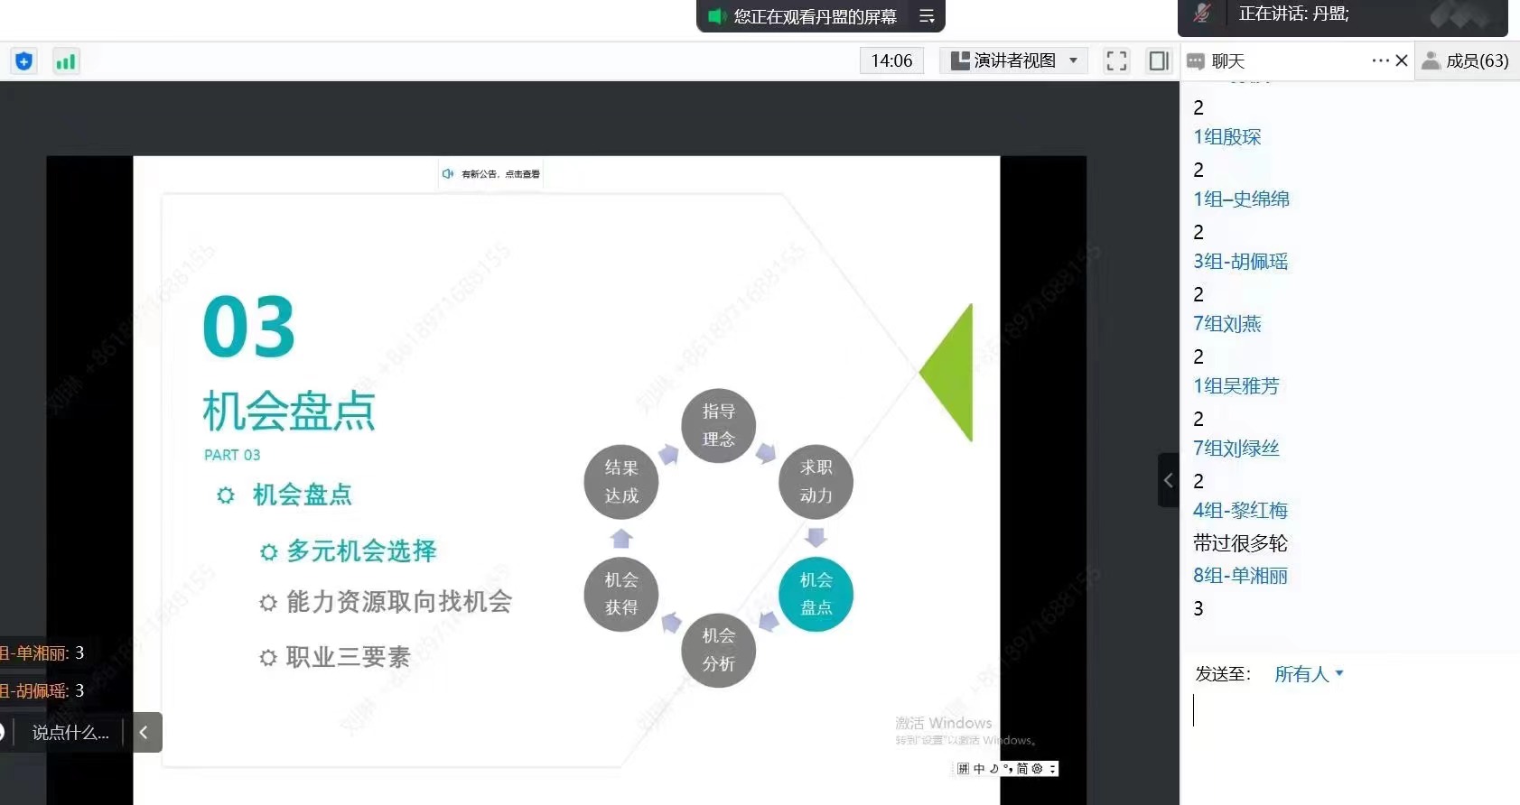Open the screen-share menu lines icon

[927, 16]
